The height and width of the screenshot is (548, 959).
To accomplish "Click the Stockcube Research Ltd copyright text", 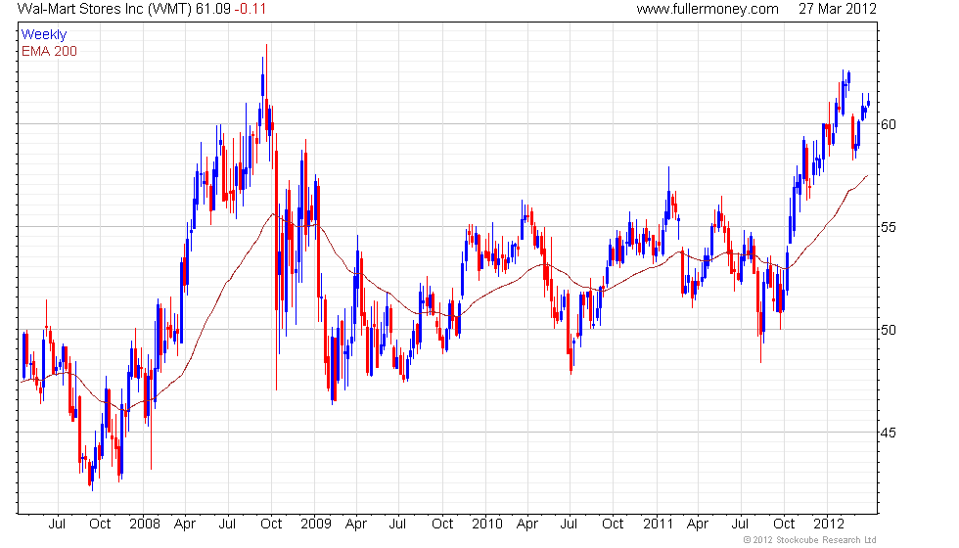I will click(810, 540).
